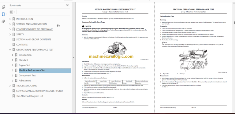Go to the INTRODUCTION bookmark

point(24,19)
